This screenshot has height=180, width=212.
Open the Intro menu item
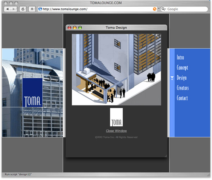[x=180, y=58]
